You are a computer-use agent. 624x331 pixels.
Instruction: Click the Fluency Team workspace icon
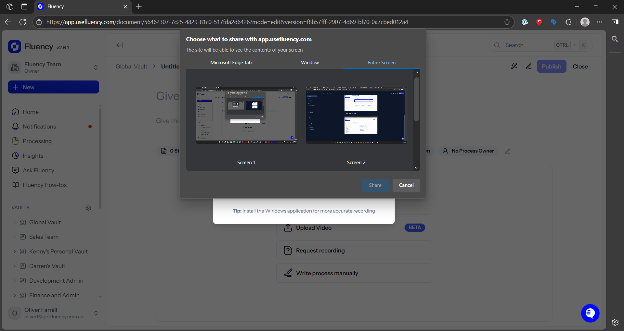[x=15, y=67]
